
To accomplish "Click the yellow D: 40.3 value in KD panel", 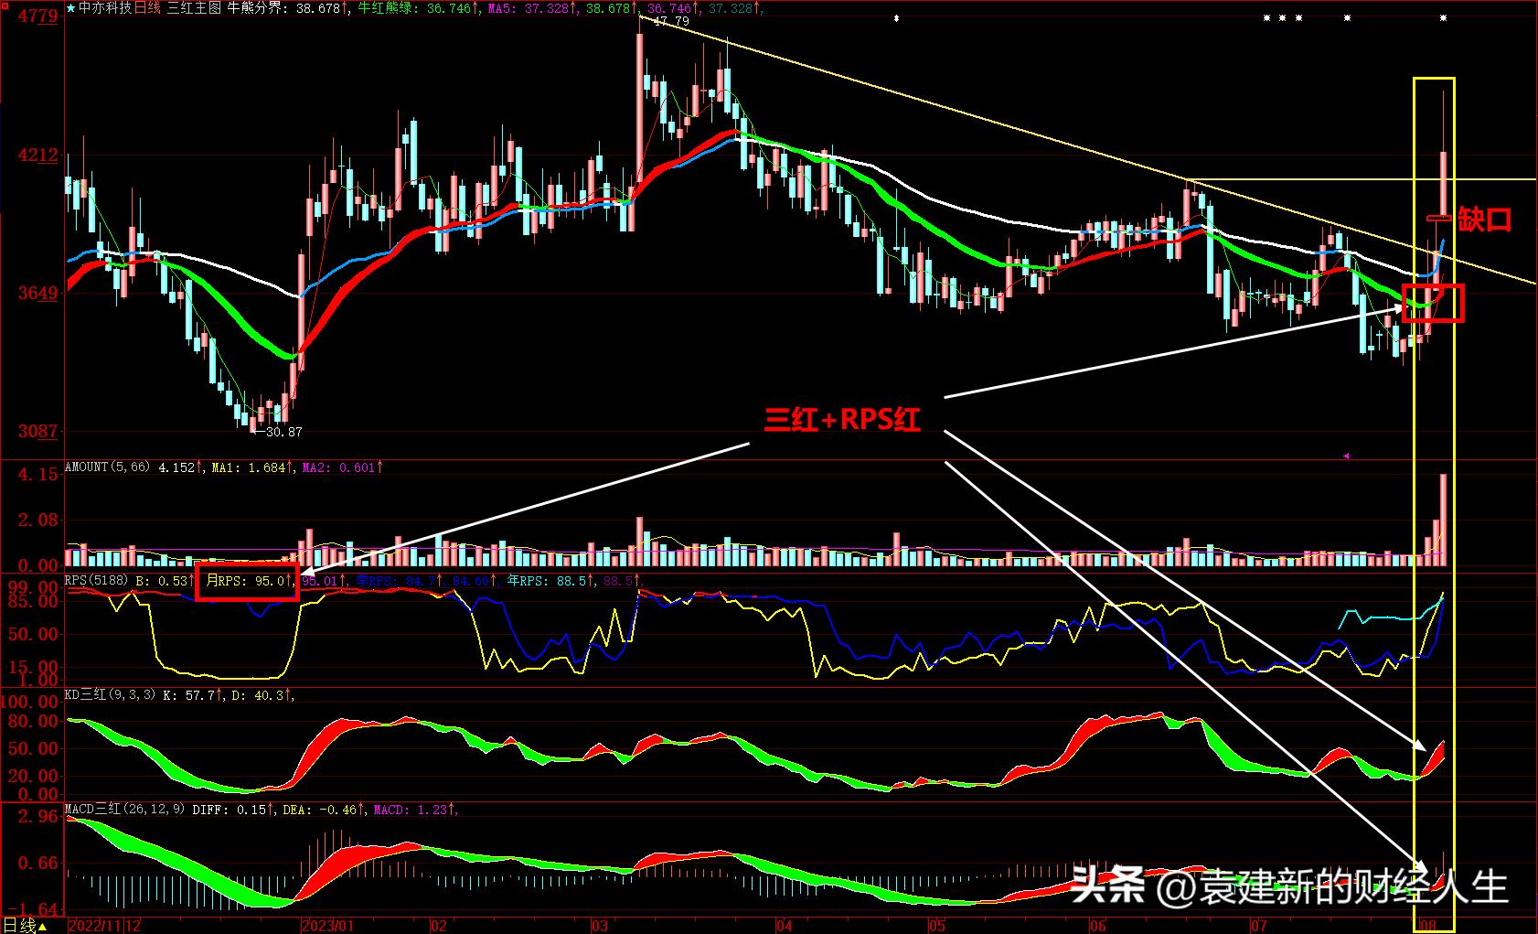I will 259,695.
